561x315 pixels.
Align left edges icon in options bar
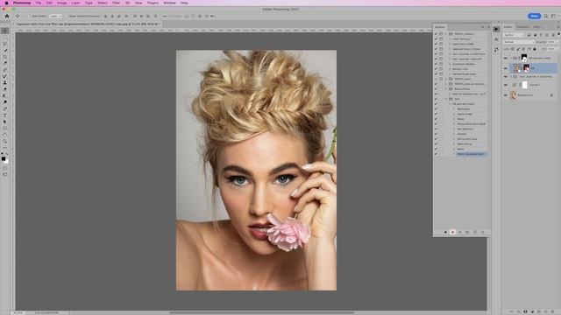tap(105, 16)
